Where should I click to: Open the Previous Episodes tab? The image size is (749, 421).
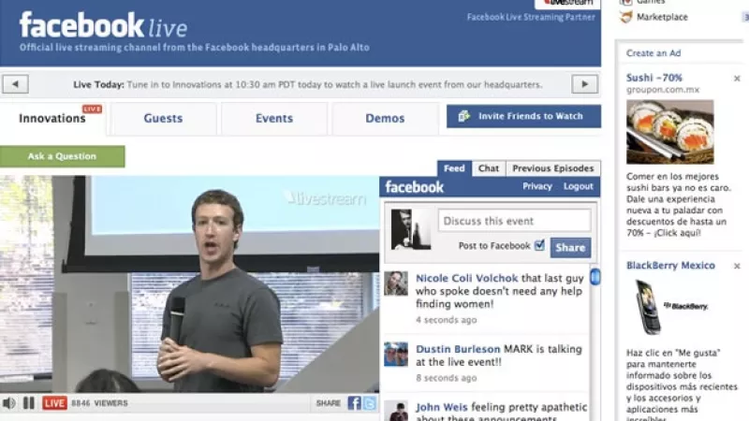tap(553, 168)
